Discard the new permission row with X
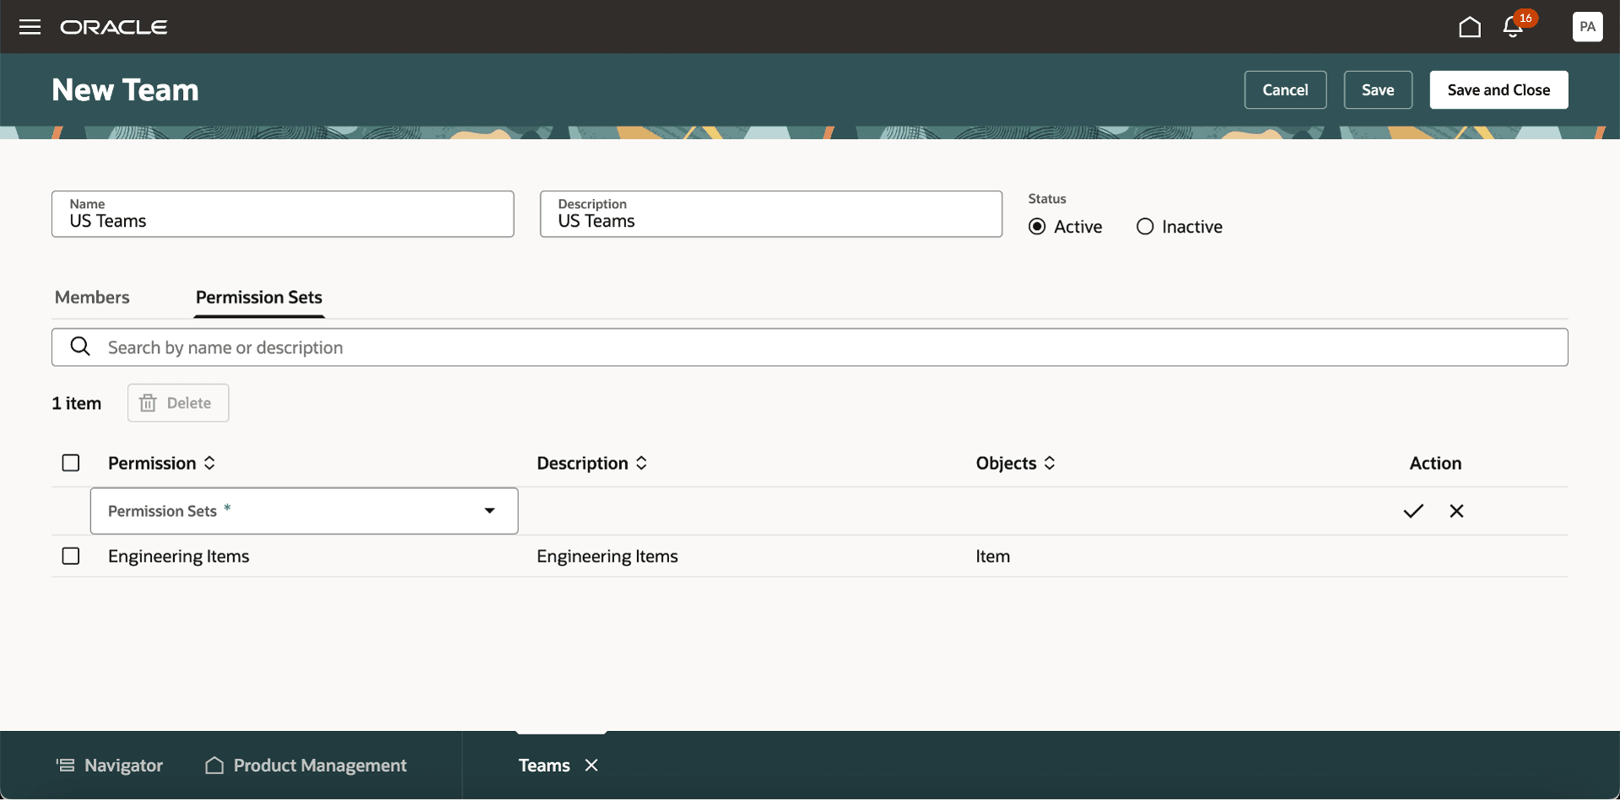The width and height of the screenshot is (1620, 801). tap(1456, 511)
